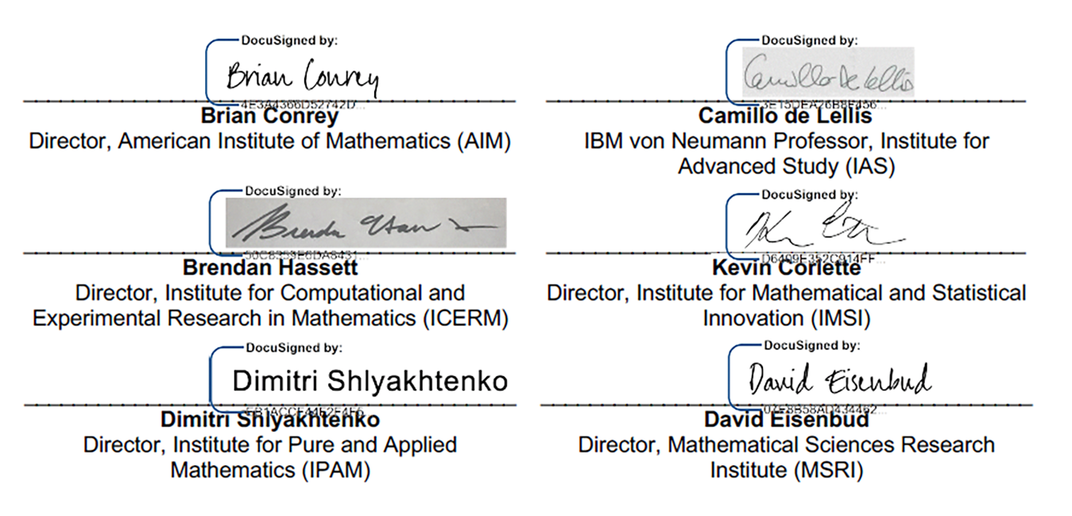Image resolution: width=1072 pixels, height=516 pixels.
Task: Select the printed name David Eisenbud
Action: pos(786,419)
